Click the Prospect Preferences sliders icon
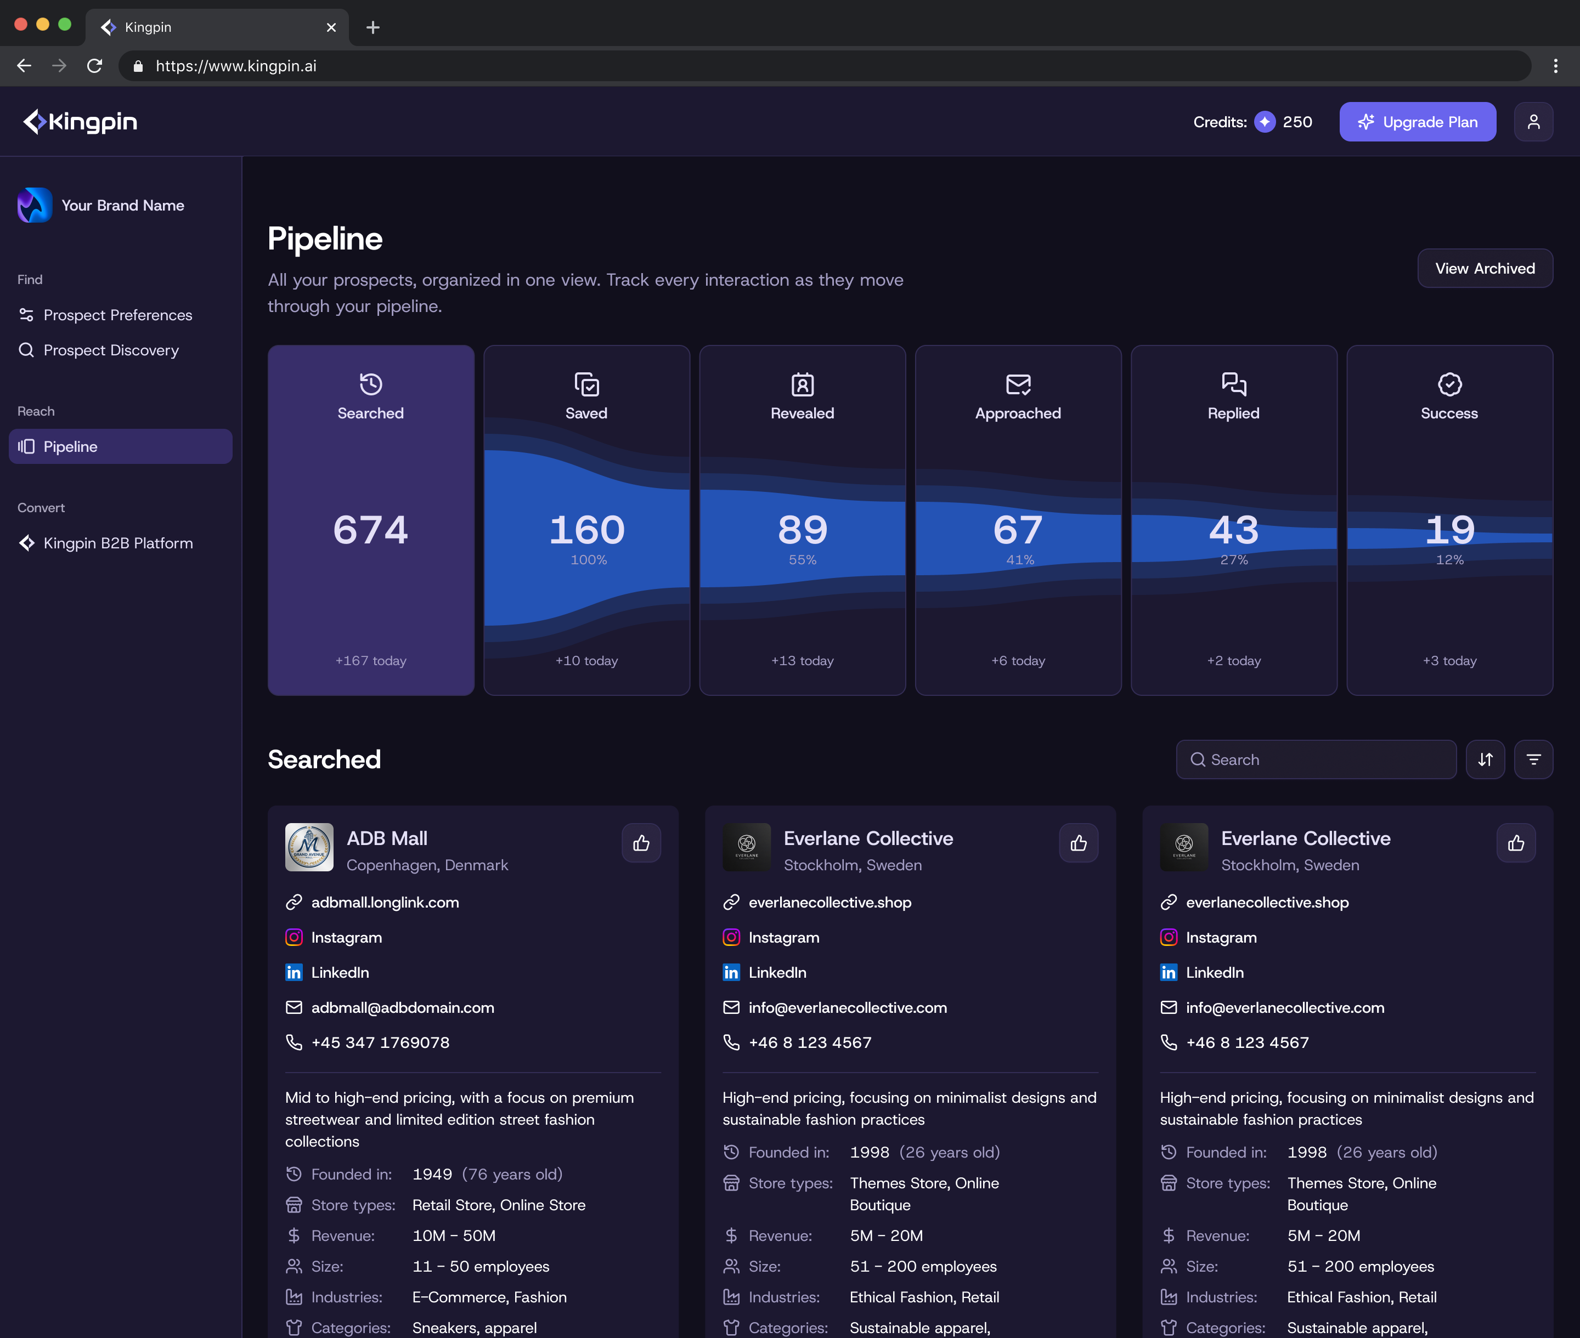Screen dimensions: 1580x1338 [x=26, y=315]
